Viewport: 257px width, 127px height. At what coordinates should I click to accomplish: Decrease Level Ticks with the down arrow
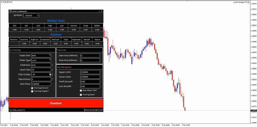(52, 70)
